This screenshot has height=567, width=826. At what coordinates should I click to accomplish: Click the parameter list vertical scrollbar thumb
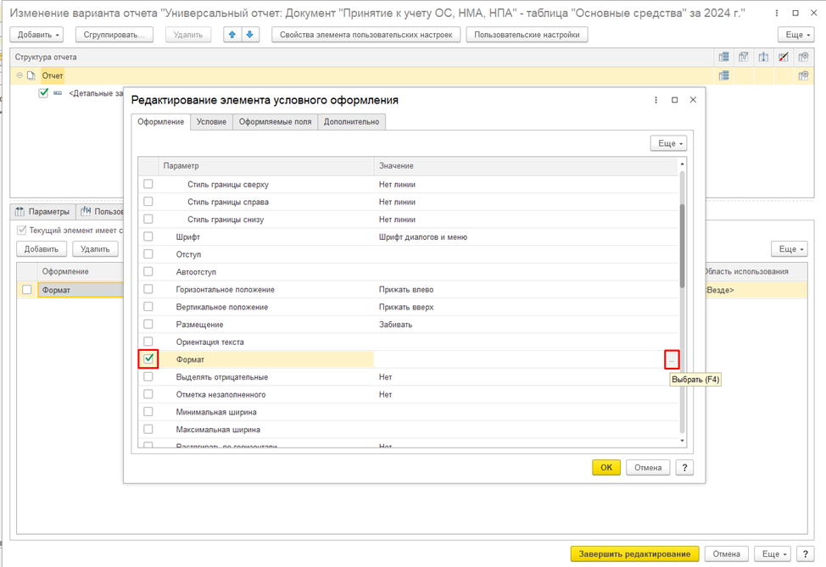tap(682, 246)
